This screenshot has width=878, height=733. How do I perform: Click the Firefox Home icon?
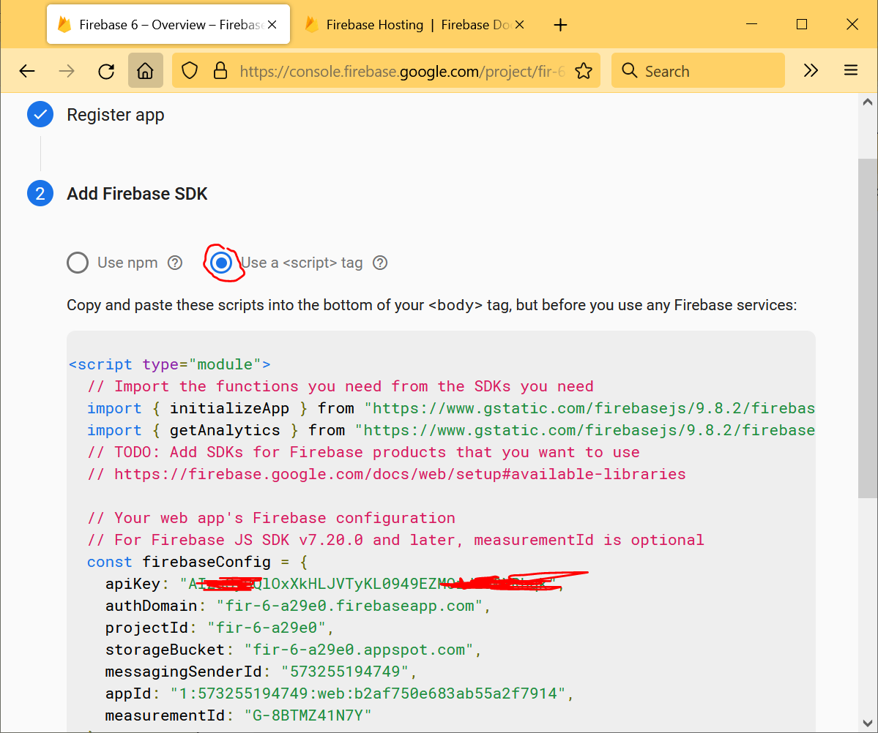point(145,71)
